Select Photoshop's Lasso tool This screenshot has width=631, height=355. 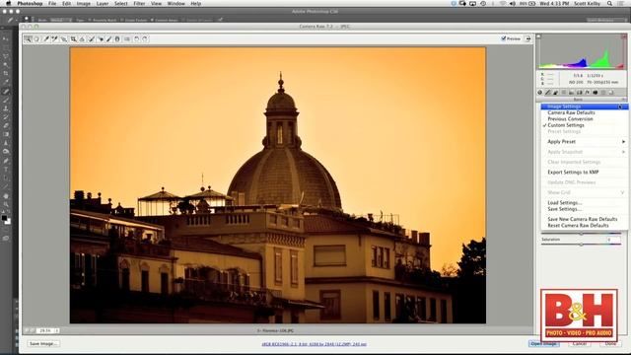pyautogui.click(x=6, y=56)
